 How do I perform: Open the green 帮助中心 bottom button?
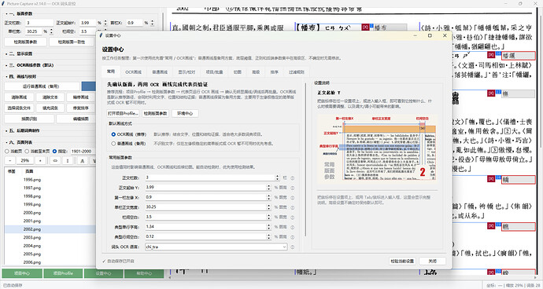point(144,273)
